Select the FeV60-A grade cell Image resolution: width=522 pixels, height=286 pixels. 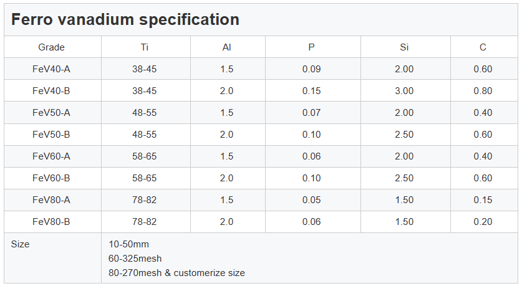(51, 156)
